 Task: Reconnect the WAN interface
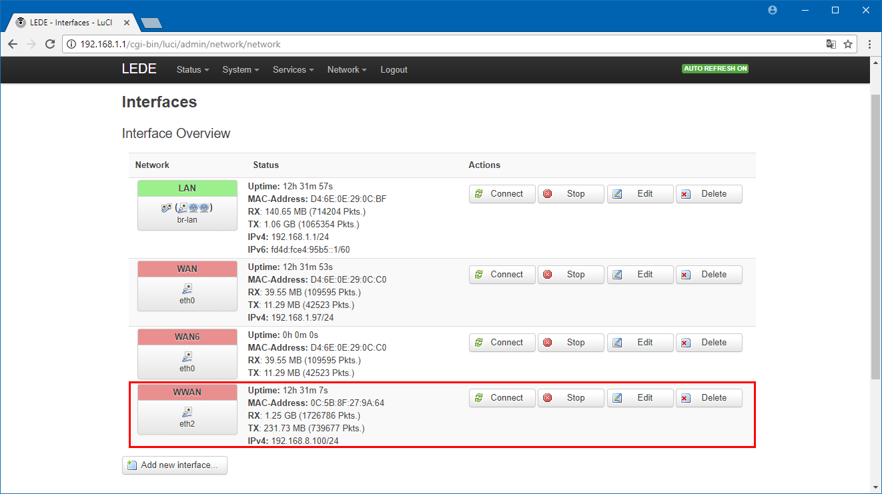(502, 275)
